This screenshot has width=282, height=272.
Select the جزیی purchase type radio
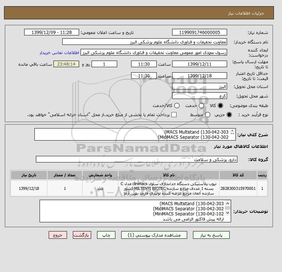(229, 115)
